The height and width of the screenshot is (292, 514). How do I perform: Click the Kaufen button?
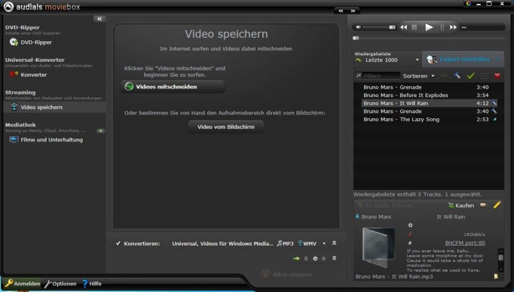click(x=461, y=205)
